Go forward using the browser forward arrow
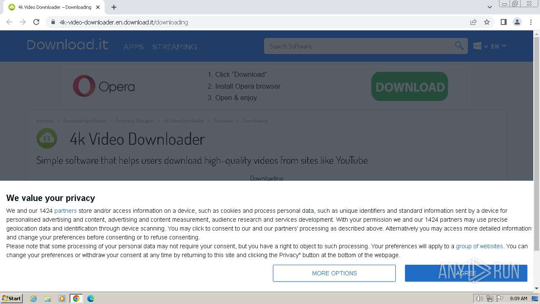This screenshot has width=540, height=304. click(x=23, y=22)
